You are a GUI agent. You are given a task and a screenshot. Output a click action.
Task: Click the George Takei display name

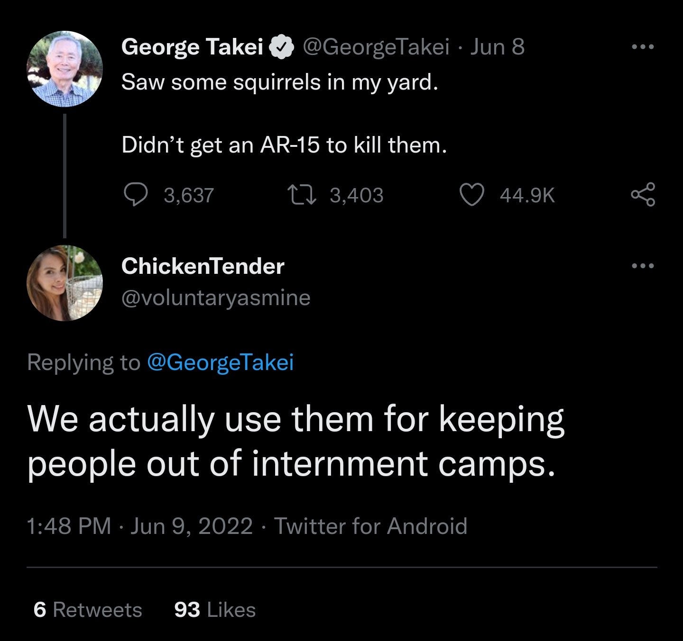tap(192, 47)
